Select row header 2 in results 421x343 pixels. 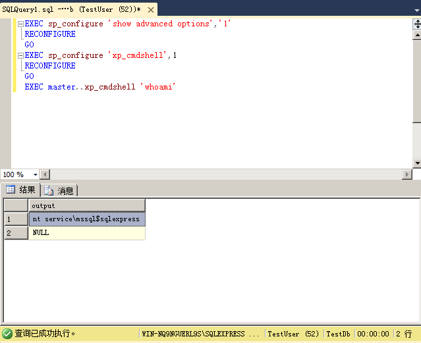pos(16,233)
